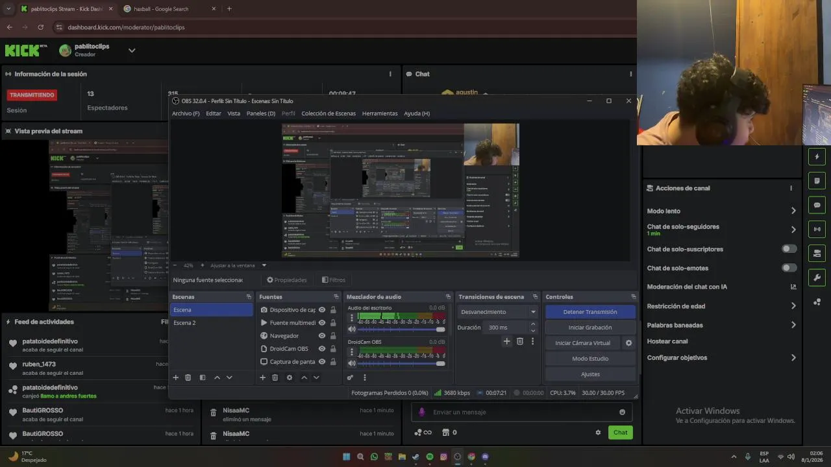The width and height of the screenshot is (831, 467).
Task: Expand Chat de solo-seguidores chevron
Action: coord(793,230)
